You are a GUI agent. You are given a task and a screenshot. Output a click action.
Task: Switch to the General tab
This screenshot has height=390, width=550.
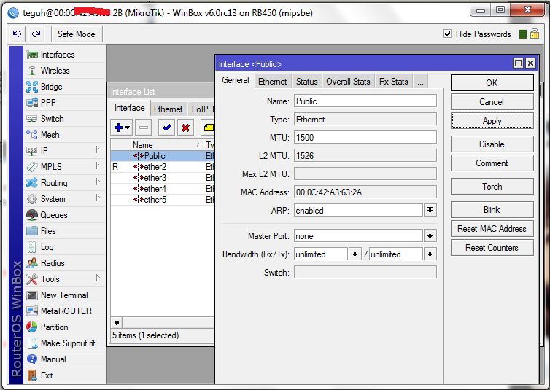pos(236,81)
